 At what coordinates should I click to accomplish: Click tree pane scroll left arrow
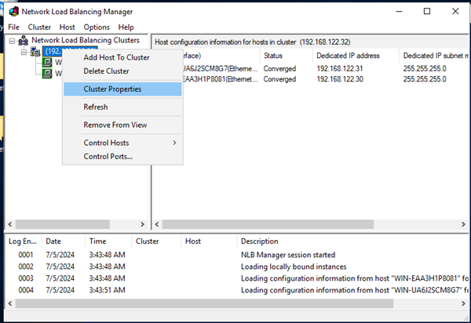coord(10,224)
